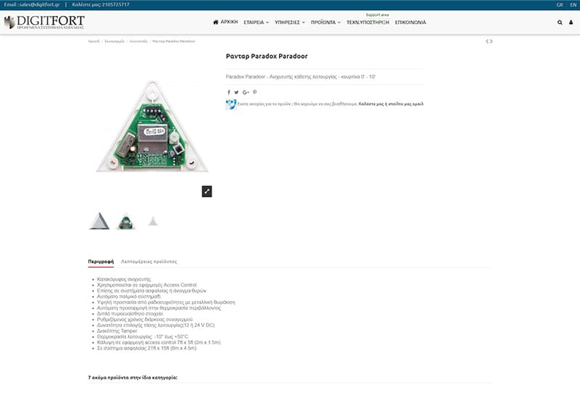Click the sales@digitfort.gr email link

[x=39, y=5]
